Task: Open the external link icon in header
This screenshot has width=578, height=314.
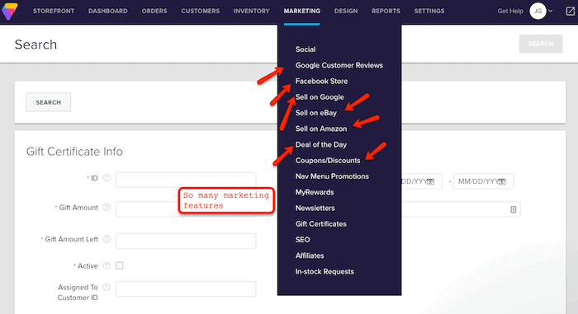Action: (x=570, y=11)
